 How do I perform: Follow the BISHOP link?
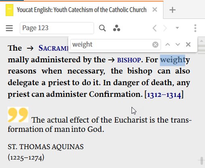point(129,60)
